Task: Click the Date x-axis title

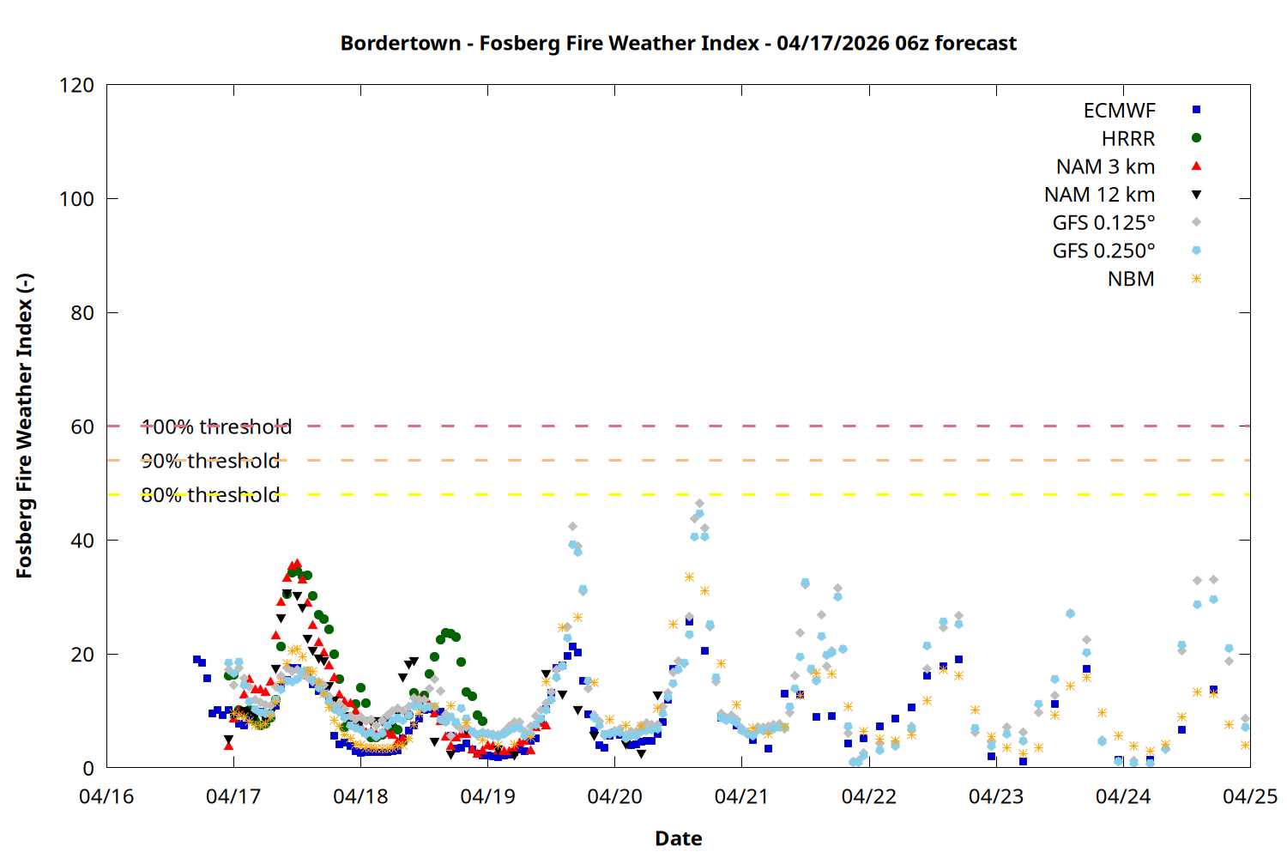Action: 678,838
